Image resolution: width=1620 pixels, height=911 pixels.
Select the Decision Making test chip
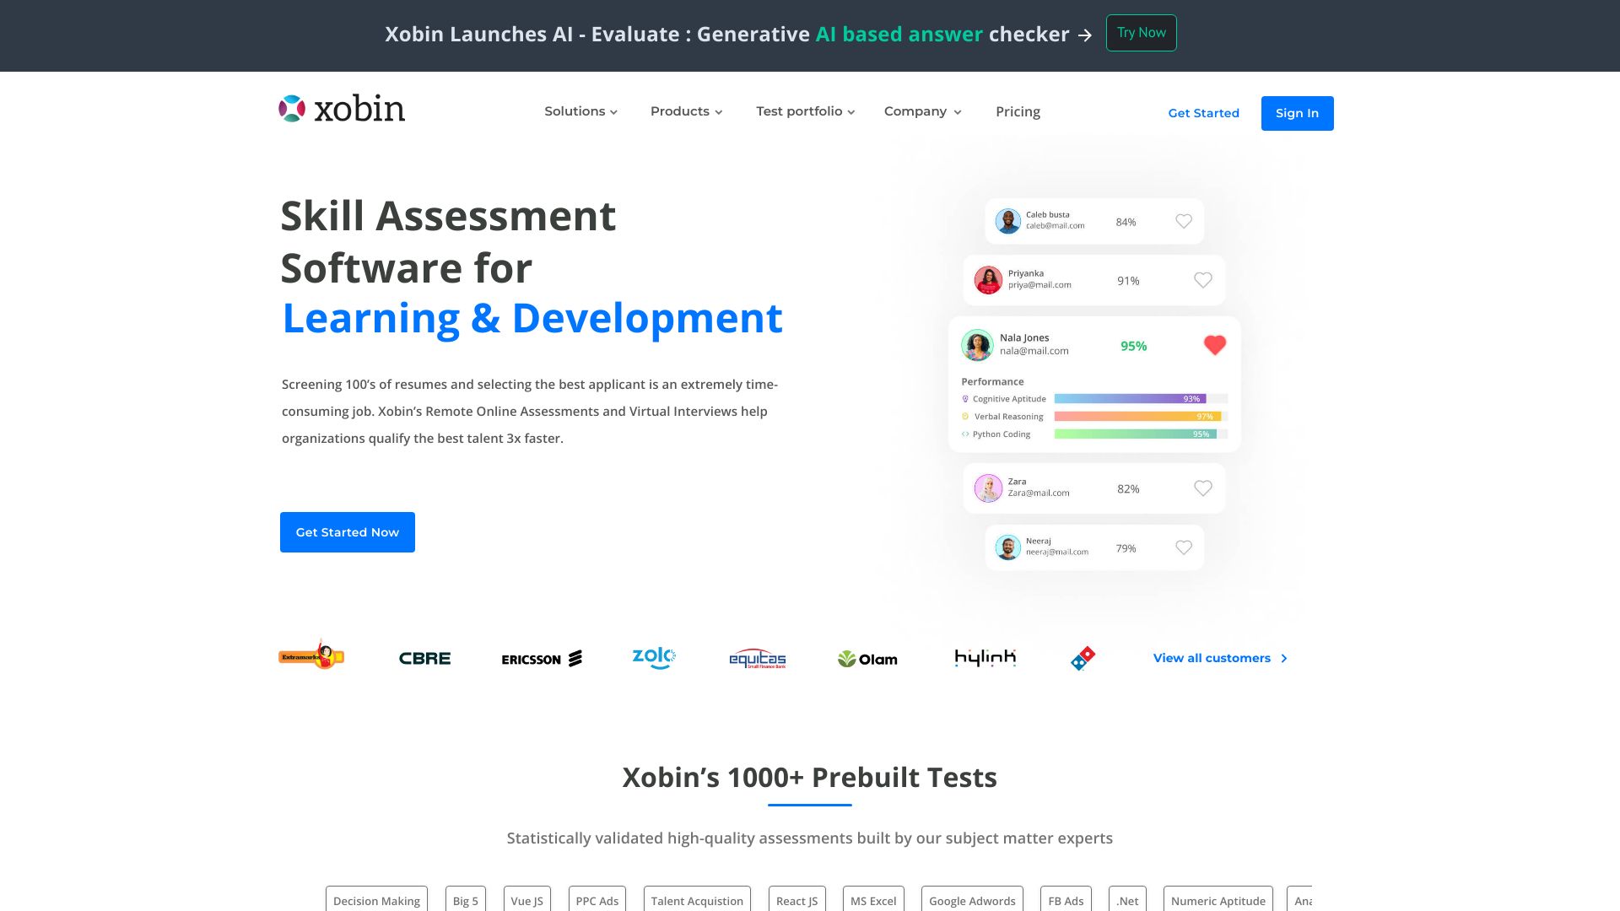tap(376, 900)
